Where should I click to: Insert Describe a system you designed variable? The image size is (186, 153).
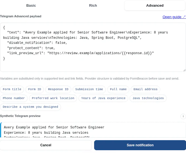pos(30,107)
